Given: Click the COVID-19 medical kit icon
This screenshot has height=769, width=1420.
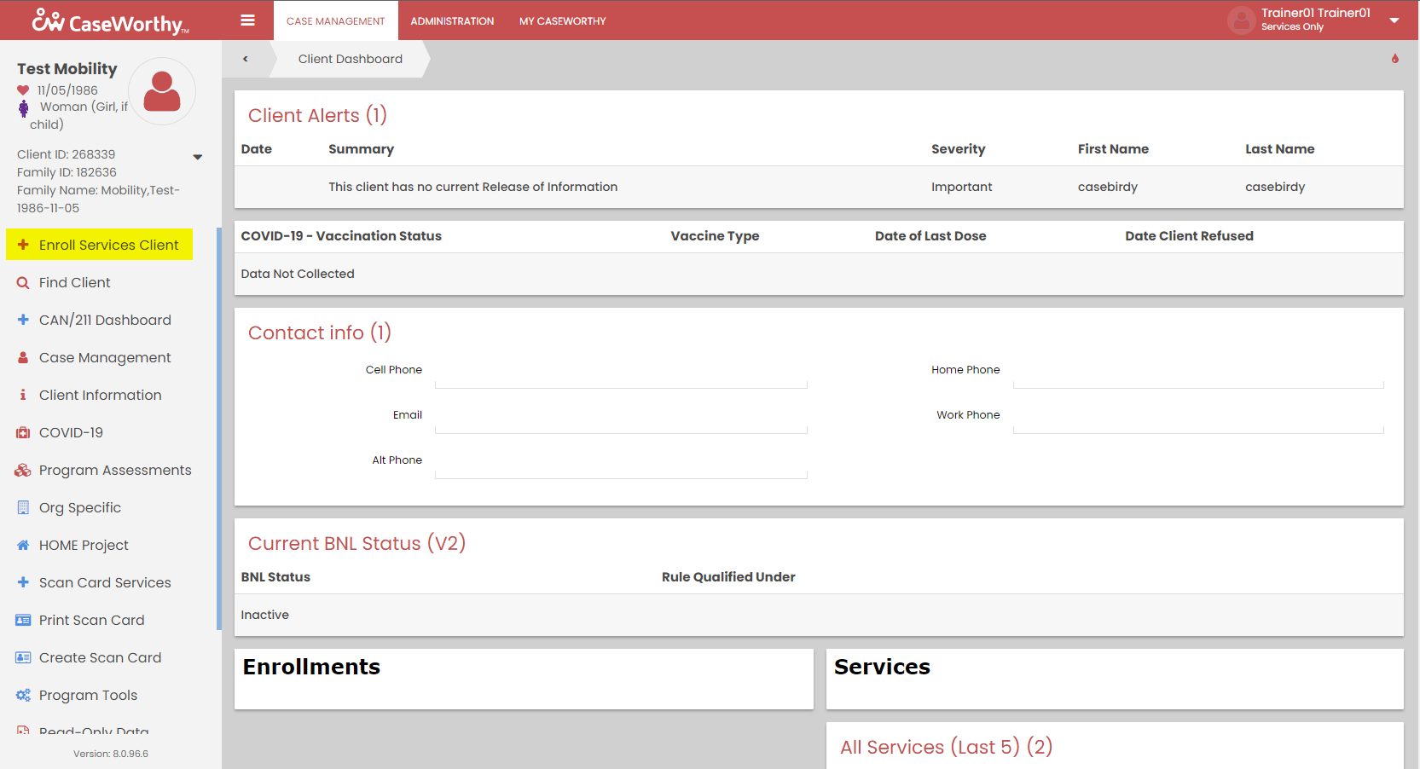Looking at the screenshot, I should pyautogui.click(x=23, y=433).
